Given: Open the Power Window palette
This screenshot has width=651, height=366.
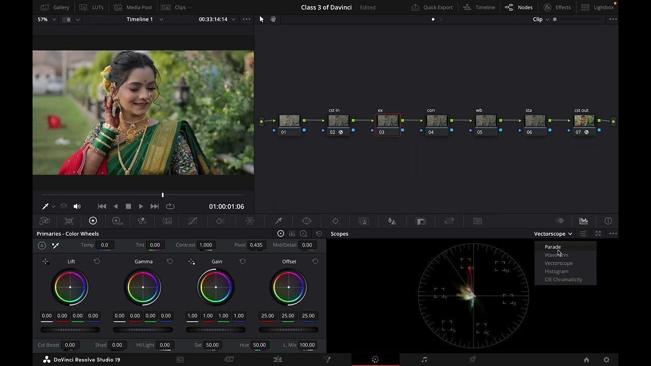Looking at the screenshot, I should [x=307, y=221].
